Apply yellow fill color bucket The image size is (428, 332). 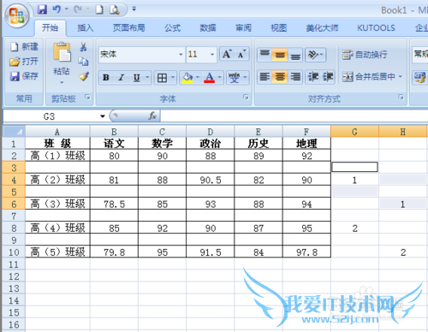[187, 78]
